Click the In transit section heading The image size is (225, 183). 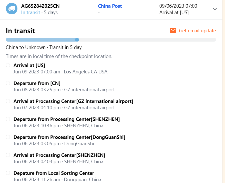pyautogui.click(x=20, y=31)
